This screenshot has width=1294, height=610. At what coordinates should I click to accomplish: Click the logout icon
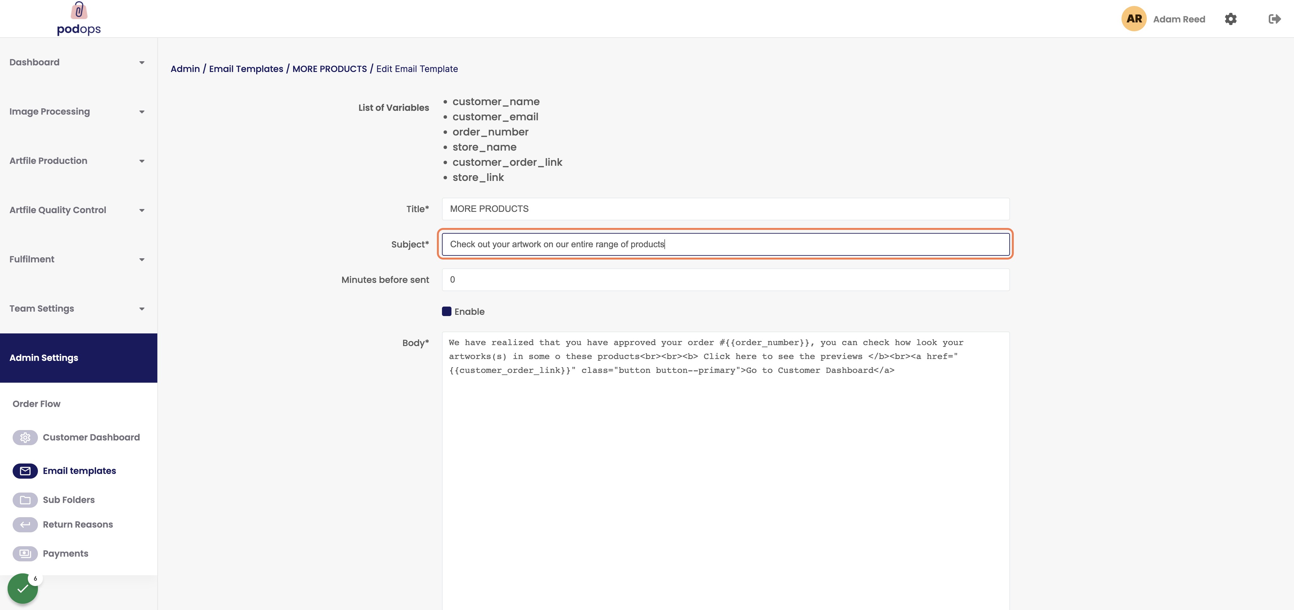(1274, 19)
